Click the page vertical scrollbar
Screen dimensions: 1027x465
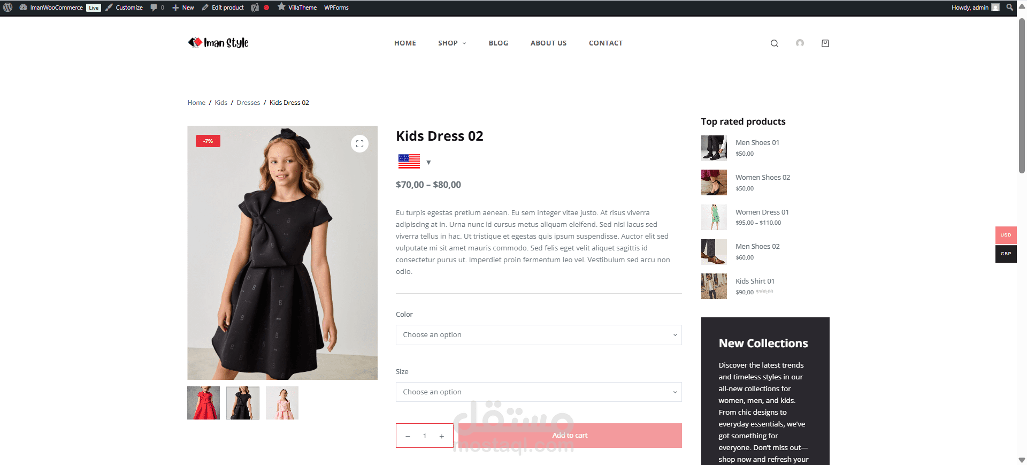[x=1022, y=96]
